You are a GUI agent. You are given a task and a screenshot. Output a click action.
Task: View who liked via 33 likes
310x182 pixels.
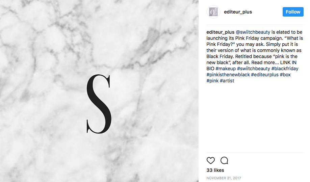pos(215,170)
